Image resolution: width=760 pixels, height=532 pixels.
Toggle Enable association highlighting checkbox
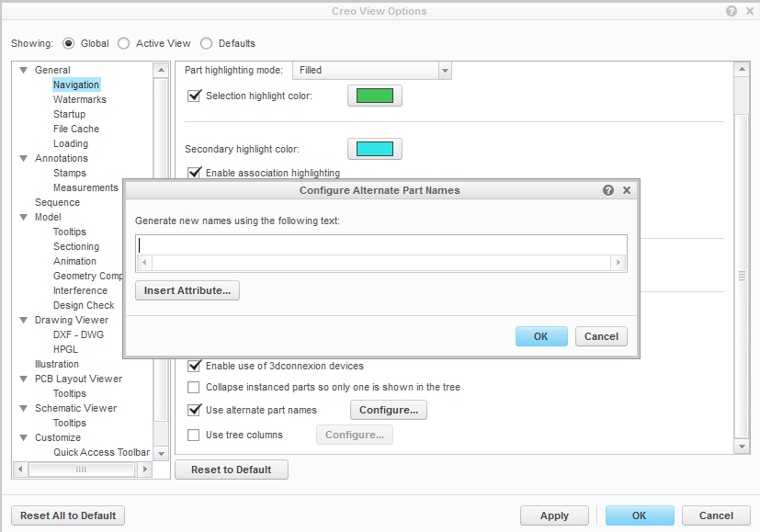pos(194,173)
